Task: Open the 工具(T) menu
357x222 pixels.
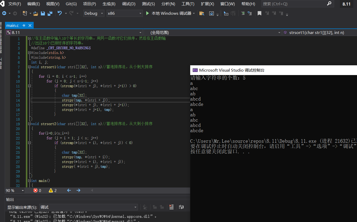Action: coord(188,4)
